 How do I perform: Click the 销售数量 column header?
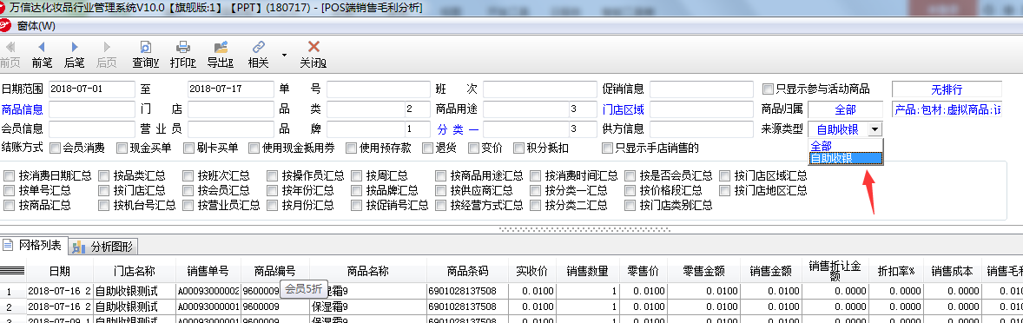(587, 271)
